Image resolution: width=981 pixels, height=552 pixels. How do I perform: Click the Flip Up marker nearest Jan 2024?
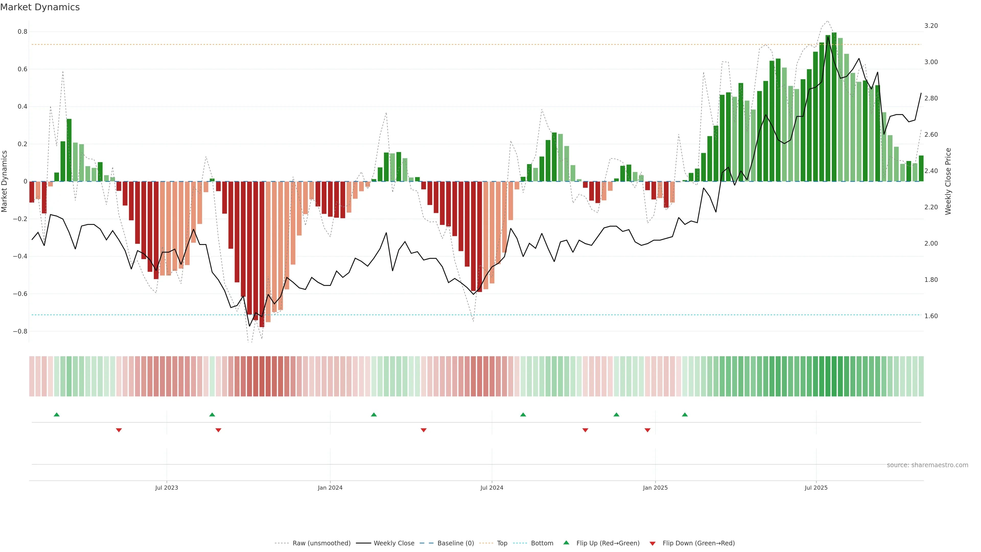373,415
